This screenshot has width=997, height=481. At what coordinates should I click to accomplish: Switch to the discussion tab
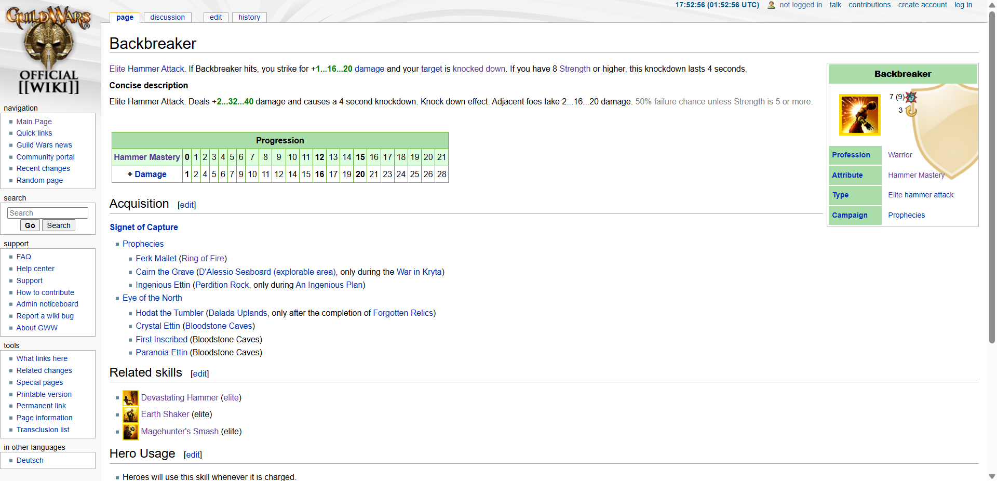(x=167, y=17)
